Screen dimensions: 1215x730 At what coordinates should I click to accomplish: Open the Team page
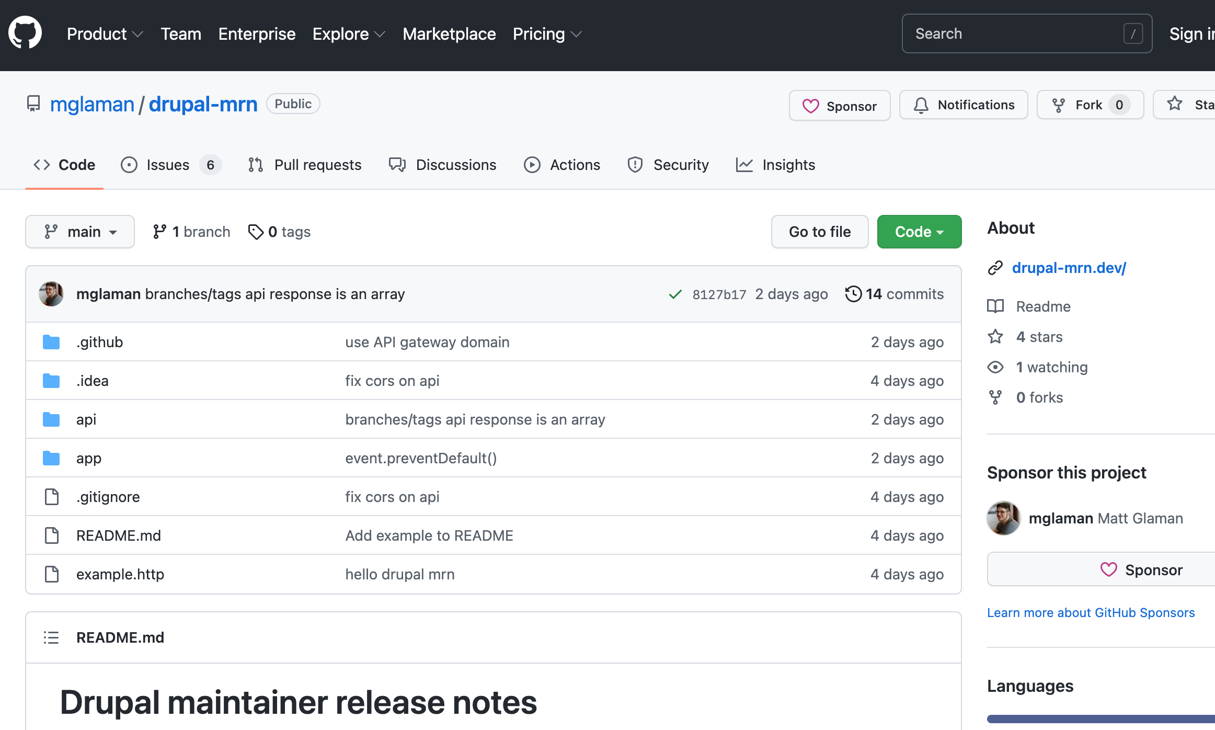pyautogui.click(x=181, y=34)
